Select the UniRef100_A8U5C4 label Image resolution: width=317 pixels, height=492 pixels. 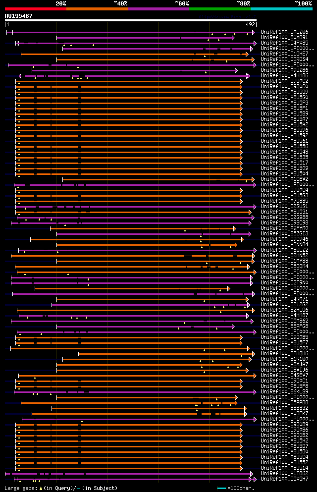click(284, 457)
